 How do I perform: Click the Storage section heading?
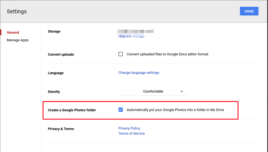point(54,31)
